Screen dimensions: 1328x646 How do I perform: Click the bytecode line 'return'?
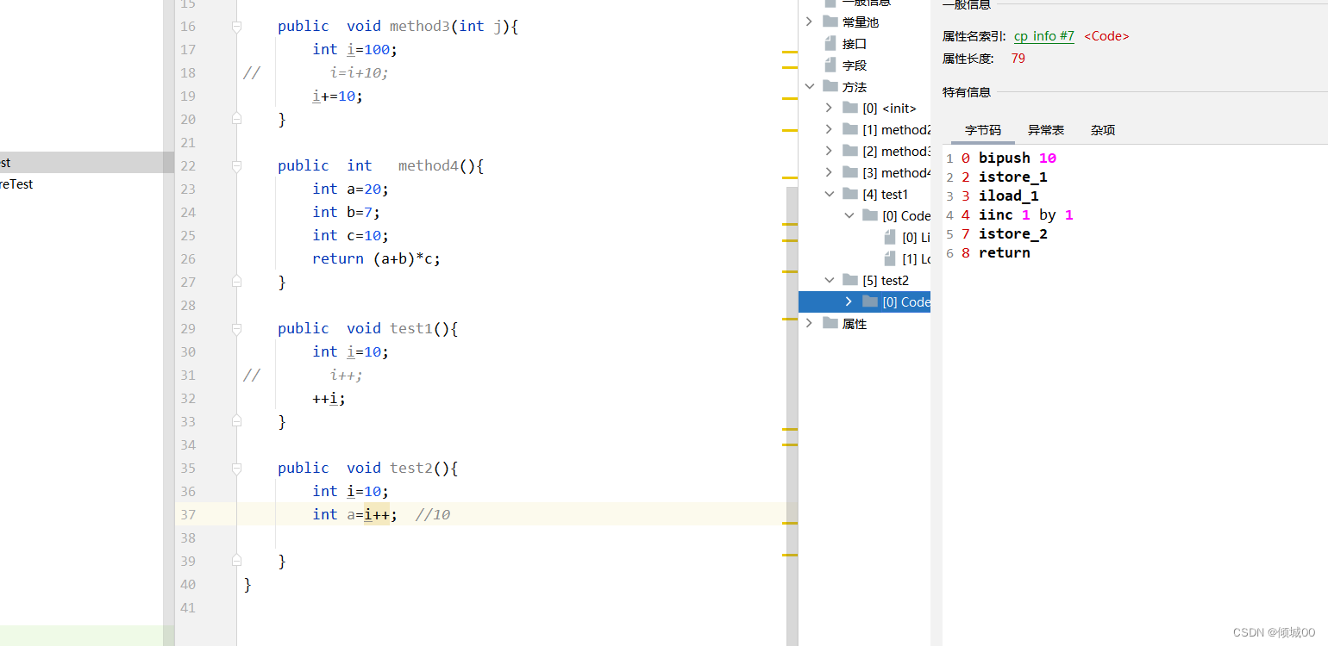(x=1004, y=253)
